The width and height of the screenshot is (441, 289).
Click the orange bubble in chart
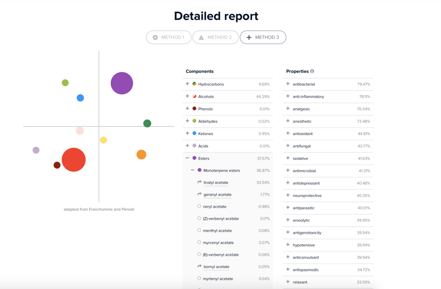coord(141,155)
